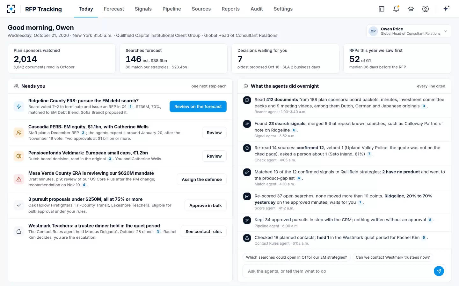The height and width of the screenshot is (286, 459).
Task: Open citation 1 on the Score agent line
Action: click(x=360, y=202)
